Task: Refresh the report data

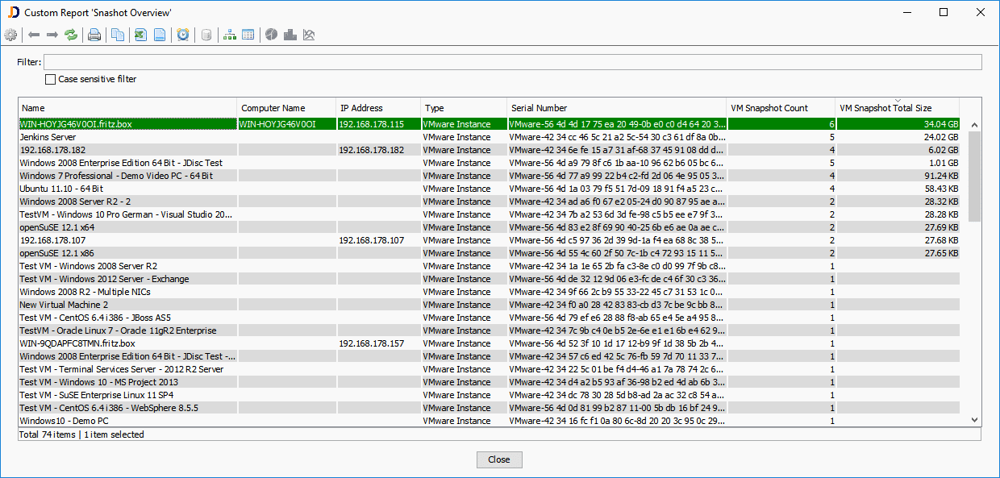Action: [71, 34]
